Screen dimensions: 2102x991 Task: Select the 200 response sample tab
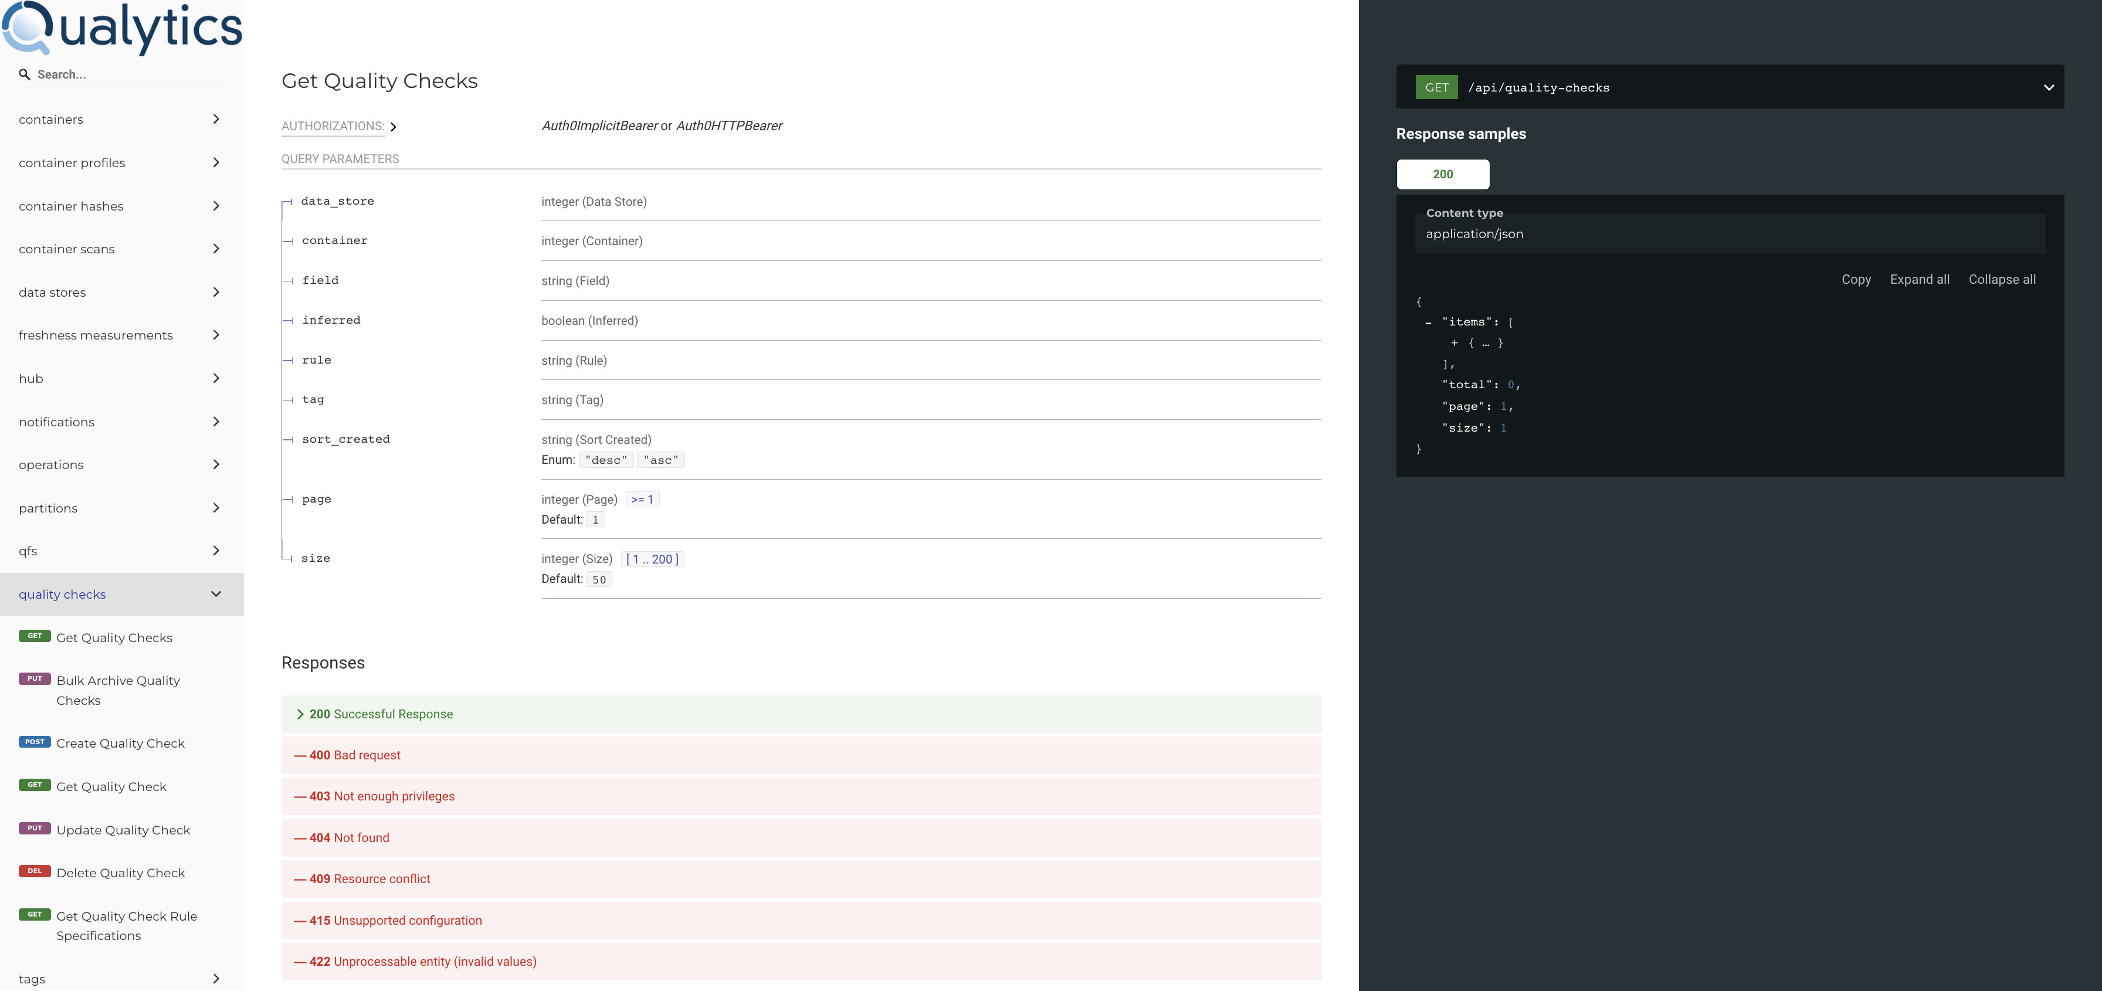[x=1443, y=174]
